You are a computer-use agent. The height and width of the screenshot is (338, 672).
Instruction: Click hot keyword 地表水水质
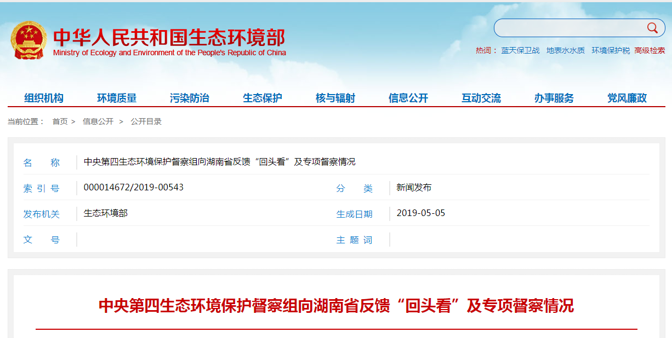pos(566,50)
